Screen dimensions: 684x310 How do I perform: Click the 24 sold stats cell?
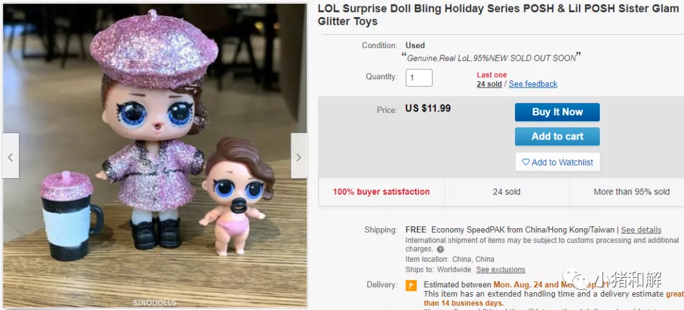507,191
